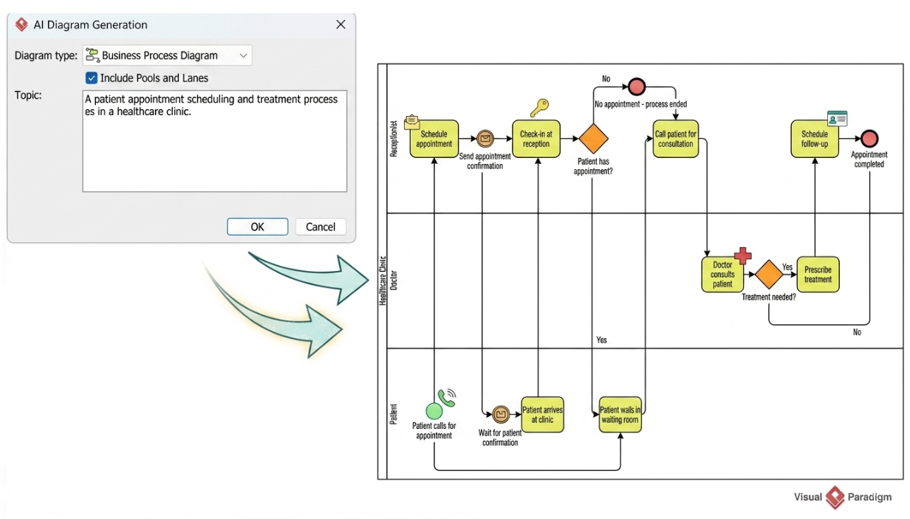Select the Patient has appointment gateway diamond
910x519 pixels.
coord(593,138)
